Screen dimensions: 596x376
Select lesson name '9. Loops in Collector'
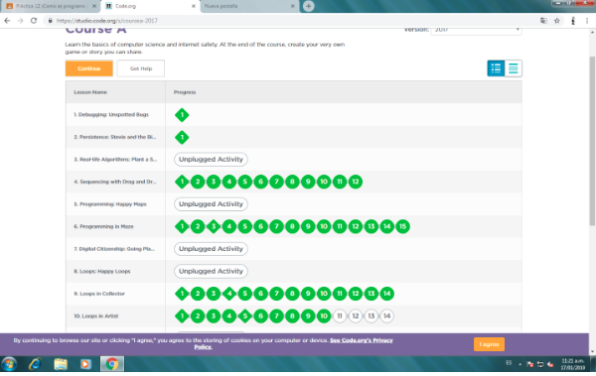click(99, 294)
